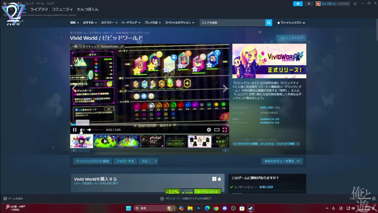Screen dimensions: 378x213
Task: Open OBS Studio from the taskbar
Action: point(233,208)
